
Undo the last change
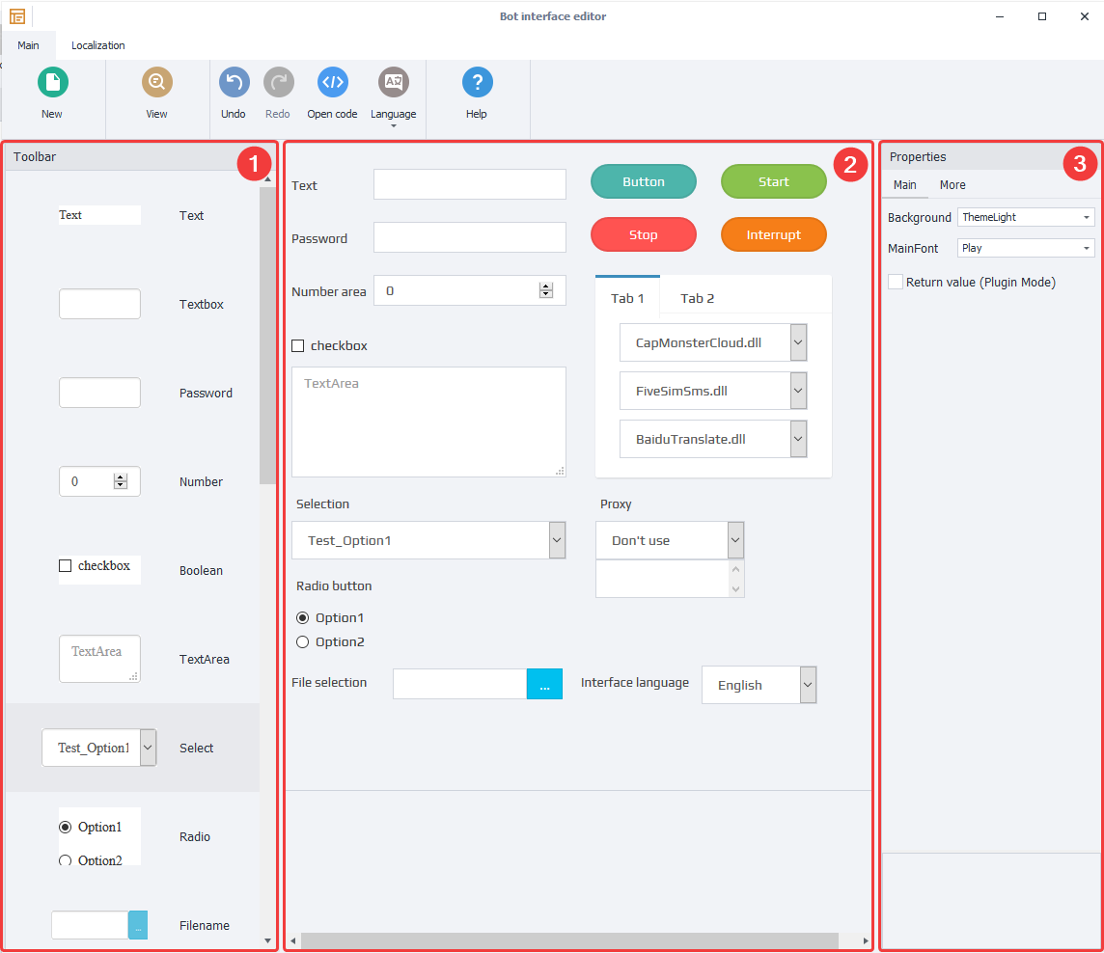coord(234,82)
